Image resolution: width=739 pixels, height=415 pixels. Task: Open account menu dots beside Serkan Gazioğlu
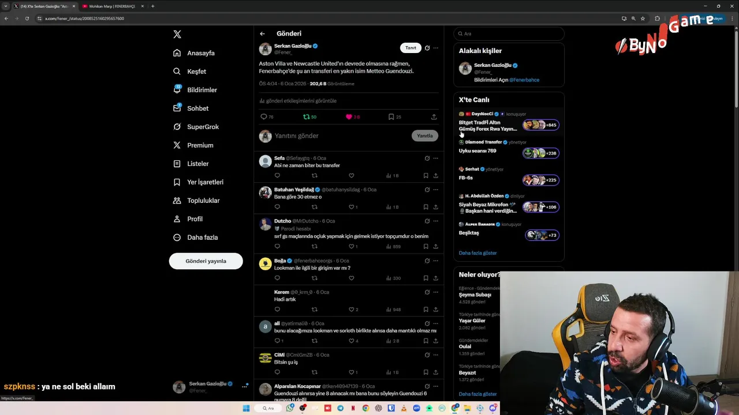(x=245, y=387)
